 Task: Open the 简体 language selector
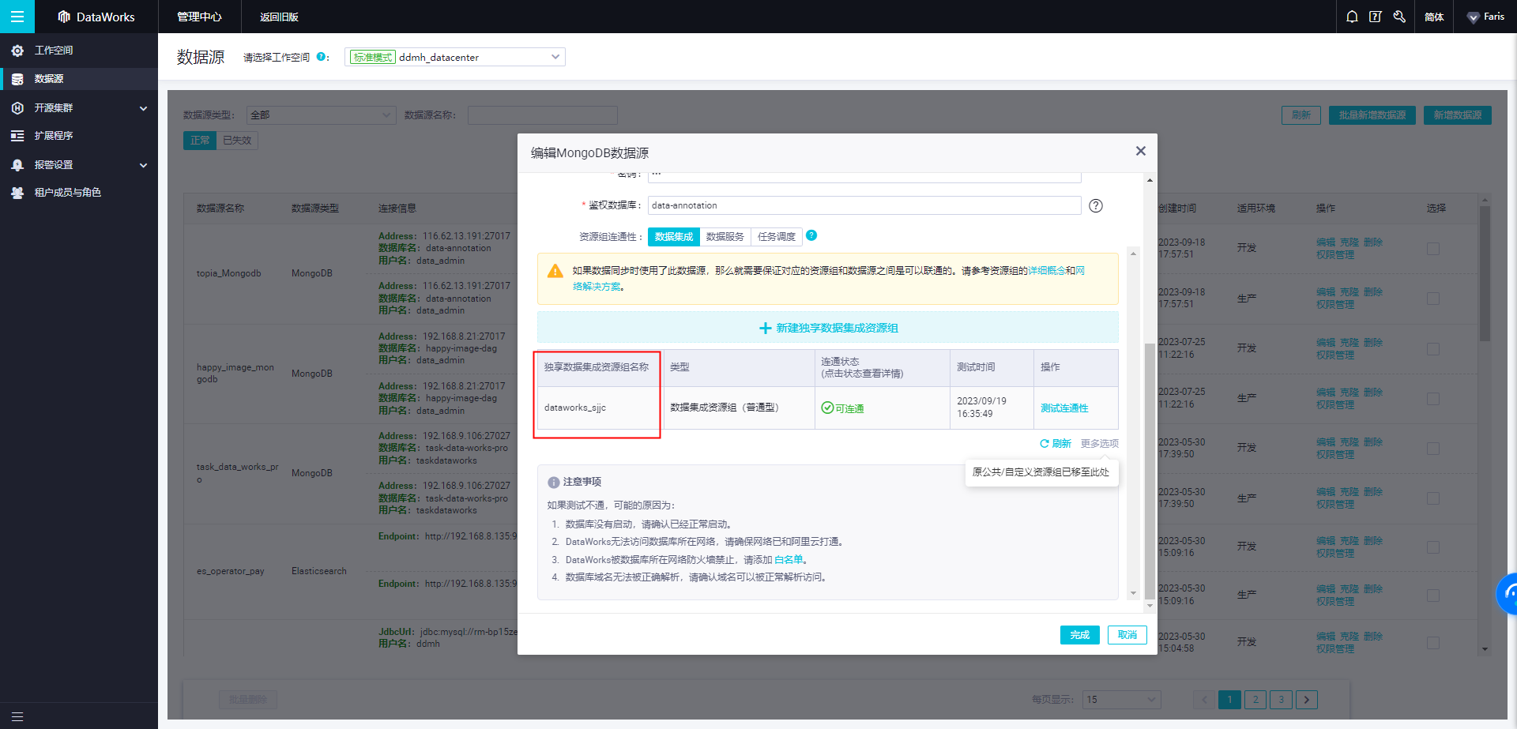(1434, 17)
